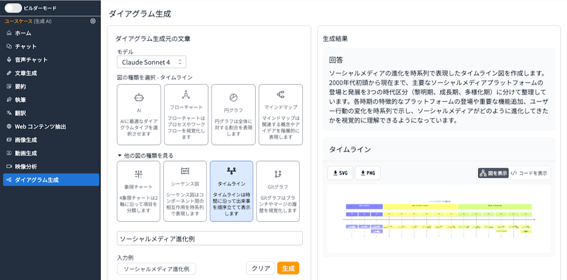Open the 要約 menu item
This screenshot has height=280, width=567.
click(x=51, y=86)
